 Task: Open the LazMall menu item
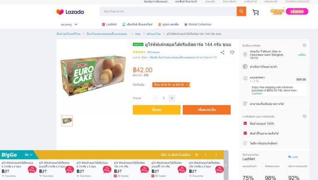click(x=109, y=24)
